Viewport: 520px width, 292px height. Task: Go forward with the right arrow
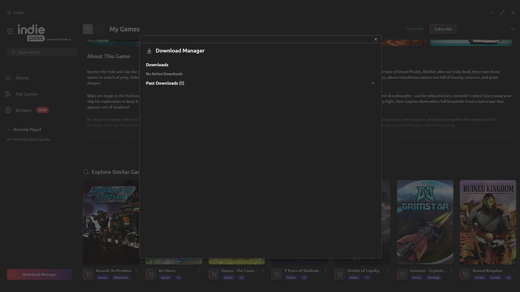(100, 29)
